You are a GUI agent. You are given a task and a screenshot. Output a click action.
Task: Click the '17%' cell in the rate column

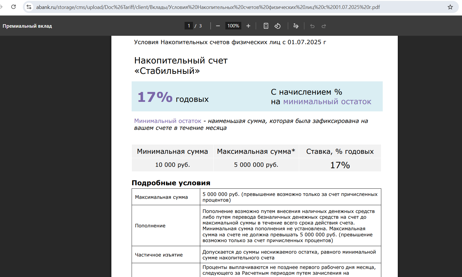(340, 165)
